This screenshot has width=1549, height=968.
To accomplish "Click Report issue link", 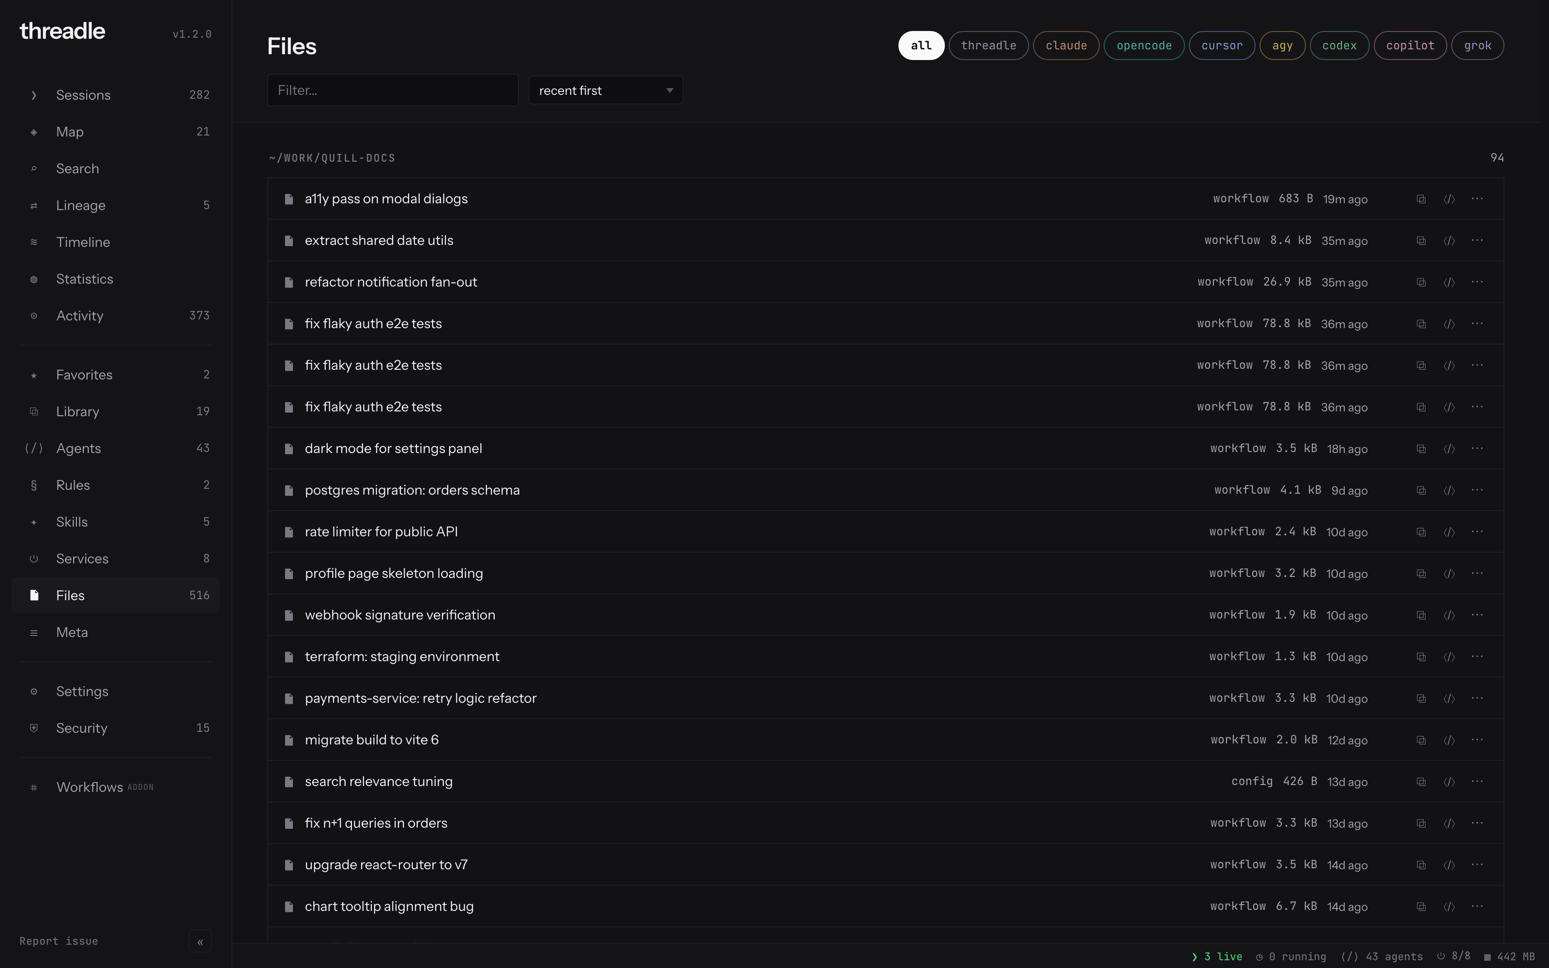I will click(58, 941).
